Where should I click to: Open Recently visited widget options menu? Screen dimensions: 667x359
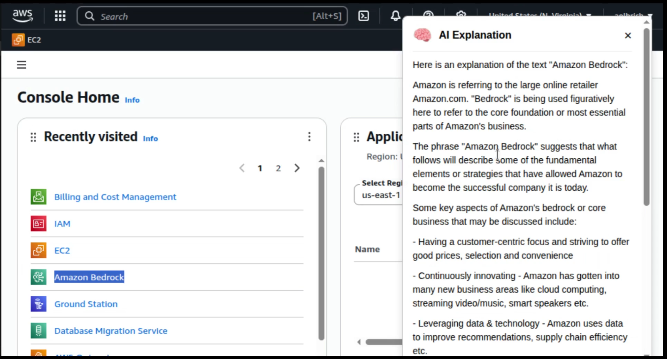309,137
